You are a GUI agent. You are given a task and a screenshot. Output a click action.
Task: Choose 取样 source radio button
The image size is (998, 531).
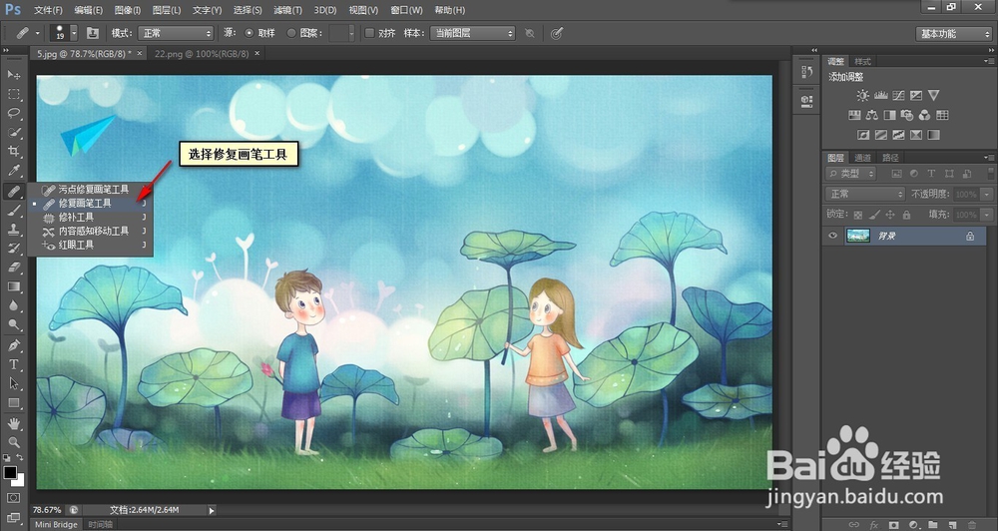[249, 33]
